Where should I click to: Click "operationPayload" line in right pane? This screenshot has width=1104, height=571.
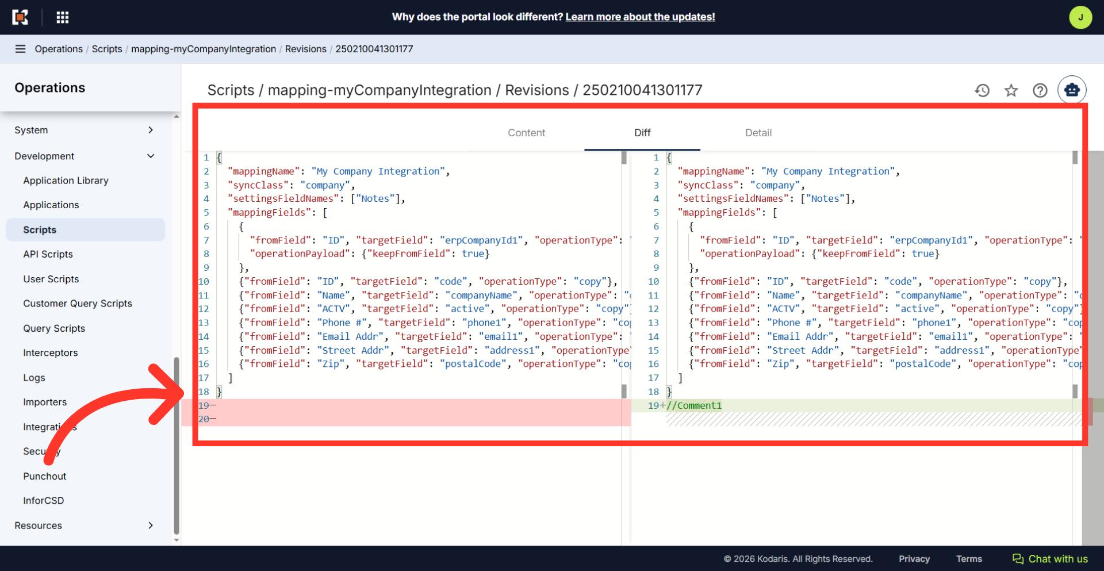coord(819,254)
